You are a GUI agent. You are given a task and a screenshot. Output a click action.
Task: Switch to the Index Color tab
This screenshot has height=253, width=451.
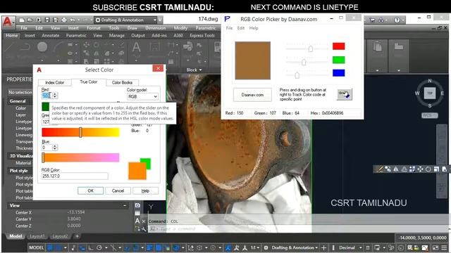pyautogui.click(x=55, y=82)
